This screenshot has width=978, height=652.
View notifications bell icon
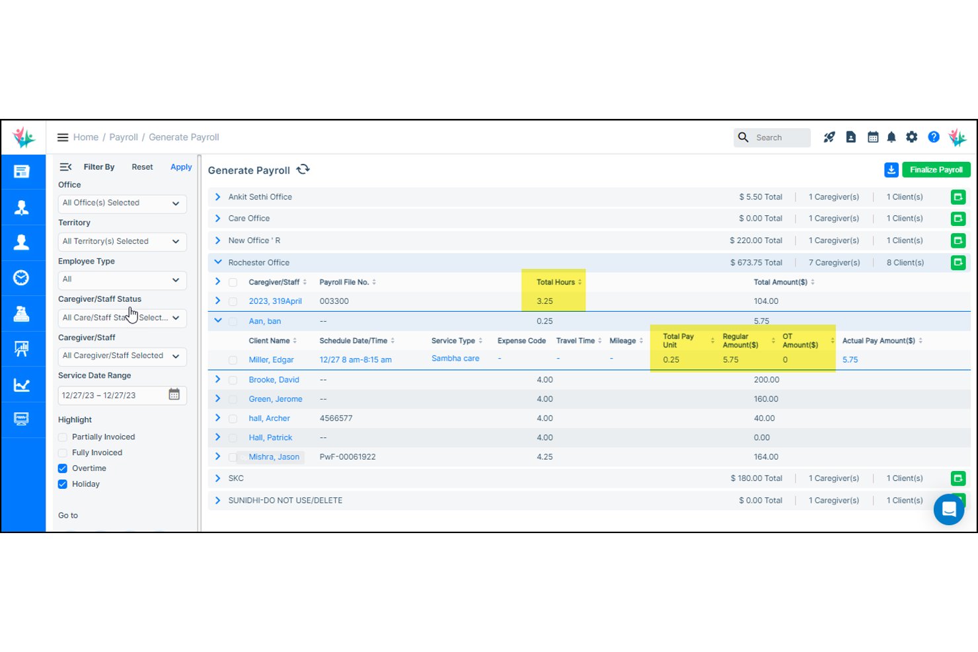click(891, 137)
